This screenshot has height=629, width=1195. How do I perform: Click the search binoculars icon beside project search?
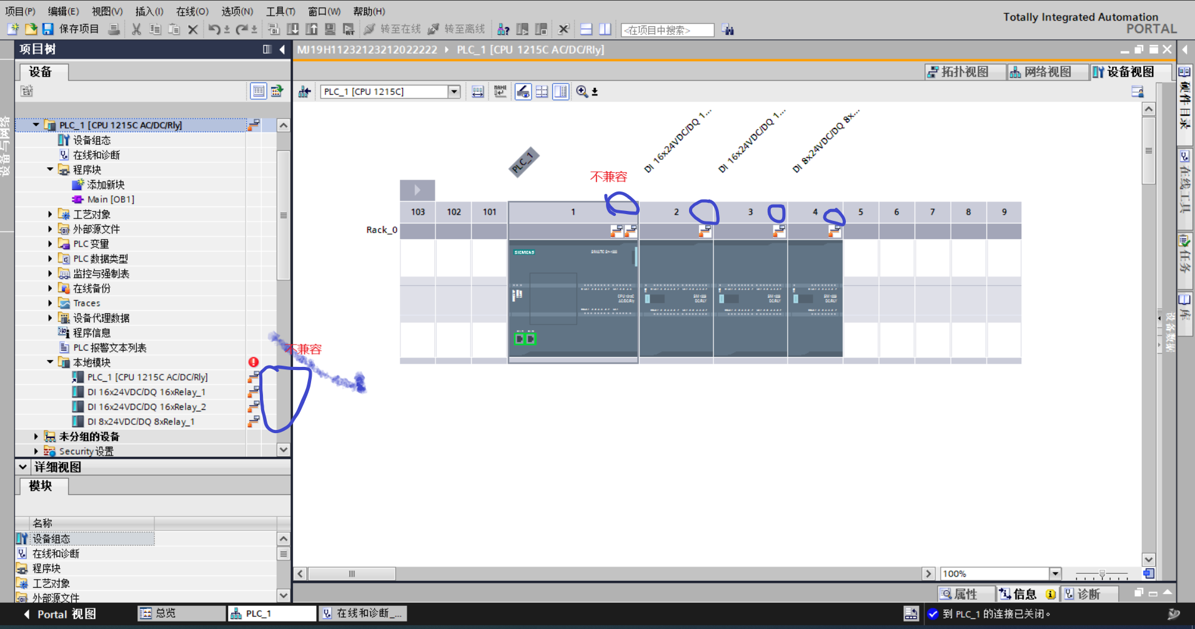coord(728,29)
